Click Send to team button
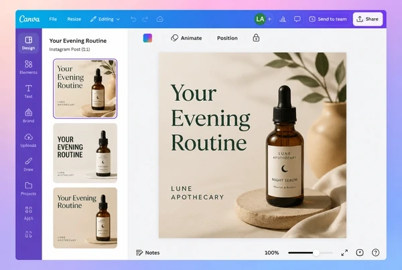 pos(328,19)
